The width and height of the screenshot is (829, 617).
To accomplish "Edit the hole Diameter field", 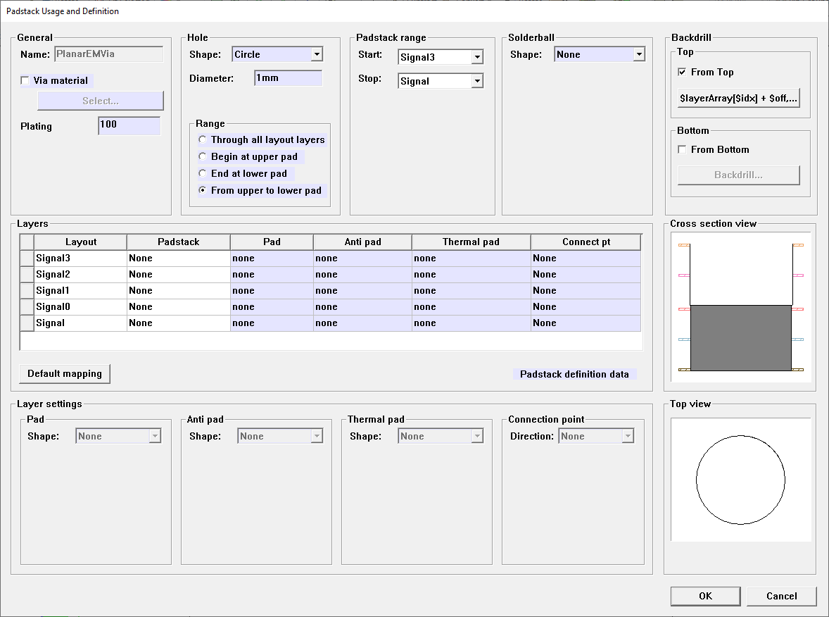I will point(288,77).
